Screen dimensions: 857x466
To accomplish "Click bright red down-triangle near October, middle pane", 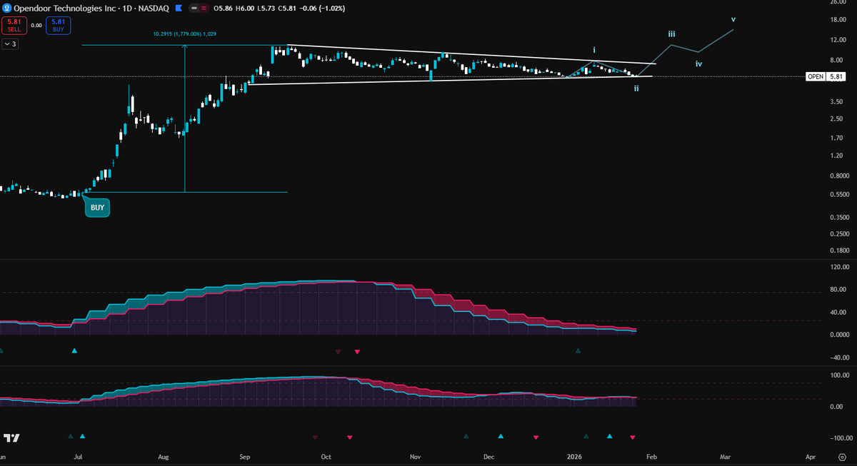I will point(358,352).
